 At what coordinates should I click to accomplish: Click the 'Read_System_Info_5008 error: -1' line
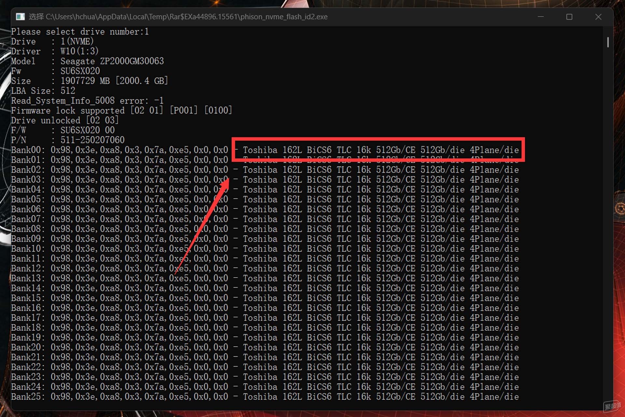pos(87,101)
